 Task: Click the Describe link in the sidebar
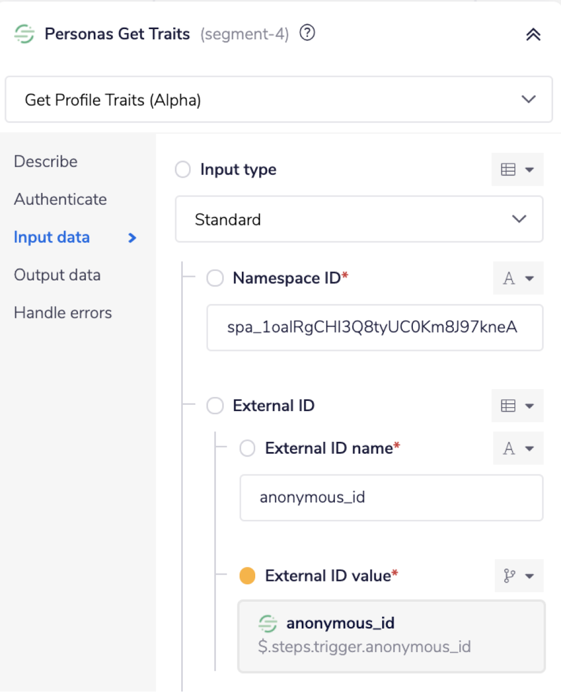45,162
